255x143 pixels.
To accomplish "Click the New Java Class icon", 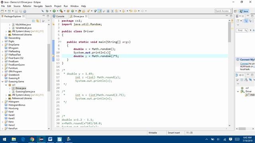I will 73,11.
